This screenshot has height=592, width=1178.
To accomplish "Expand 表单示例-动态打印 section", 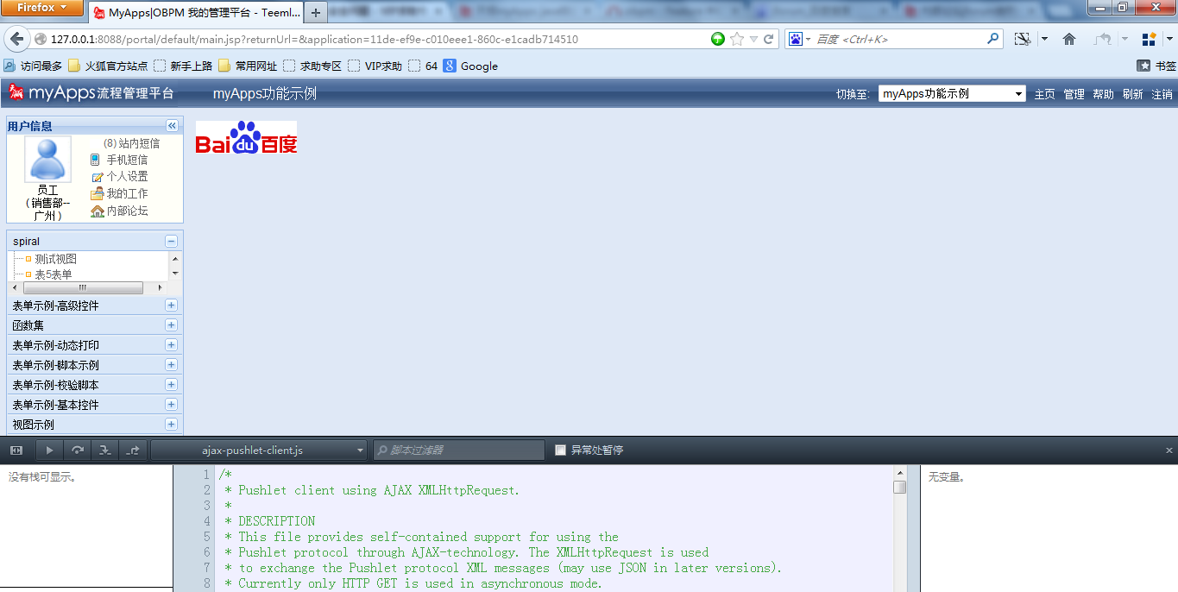I will (171, 345).
